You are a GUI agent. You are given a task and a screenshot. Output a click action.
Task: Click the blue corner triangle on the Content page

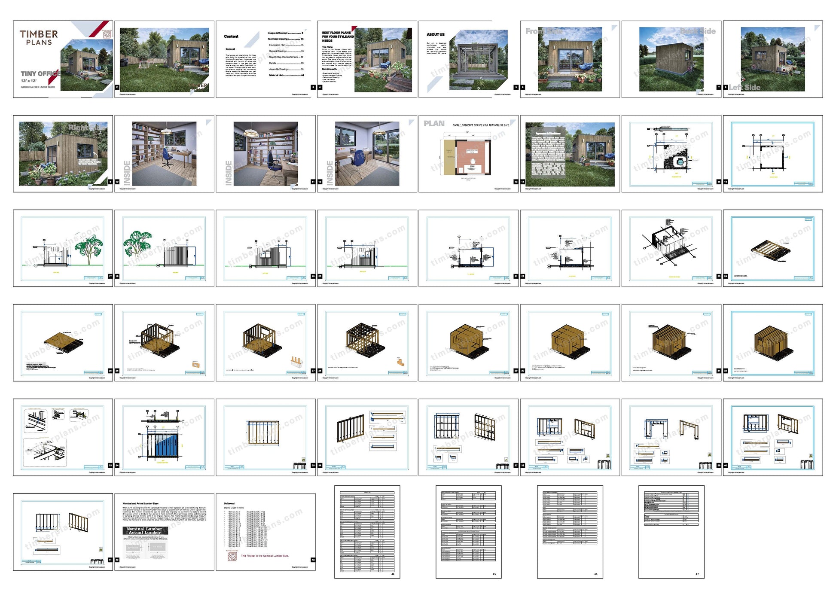253,39
